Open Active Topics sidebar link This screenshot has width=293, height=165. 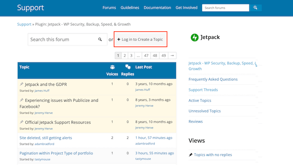pos(200,100)
